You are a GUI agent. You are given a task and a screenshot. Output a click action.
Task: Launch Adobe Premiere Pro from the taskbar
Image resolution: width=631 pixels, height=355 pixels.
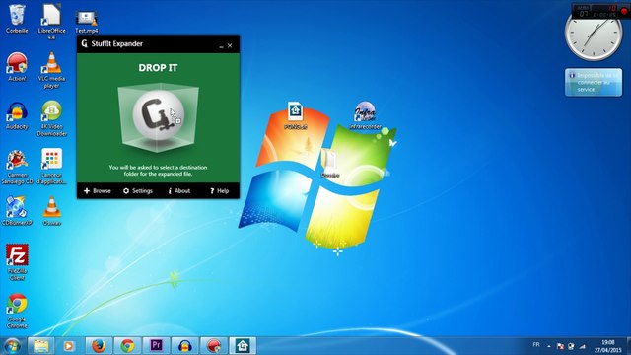pos(156,346)
